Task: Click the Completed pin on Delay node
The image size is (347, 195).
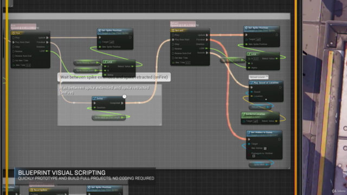Action: [x=122, y=103]
